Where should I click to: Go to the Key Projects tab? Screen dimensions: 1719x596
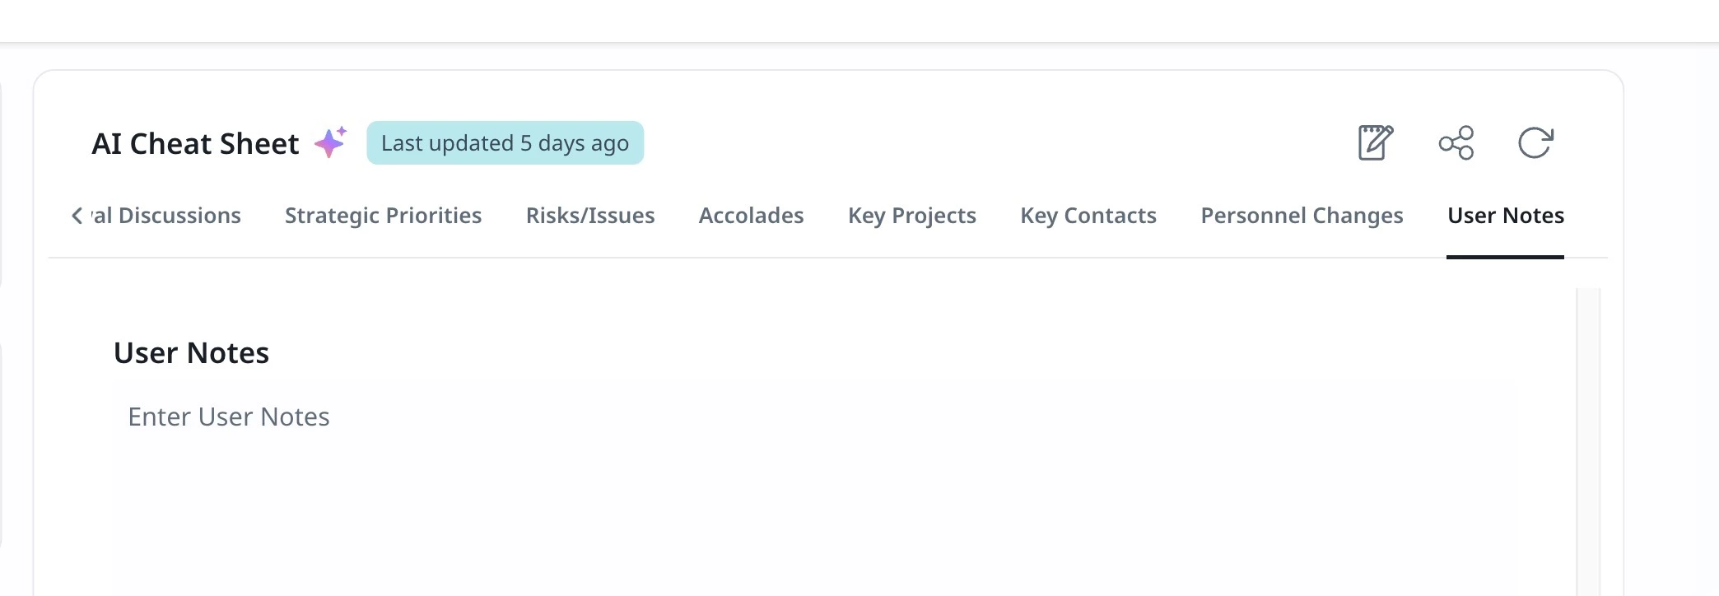(912, 216)
